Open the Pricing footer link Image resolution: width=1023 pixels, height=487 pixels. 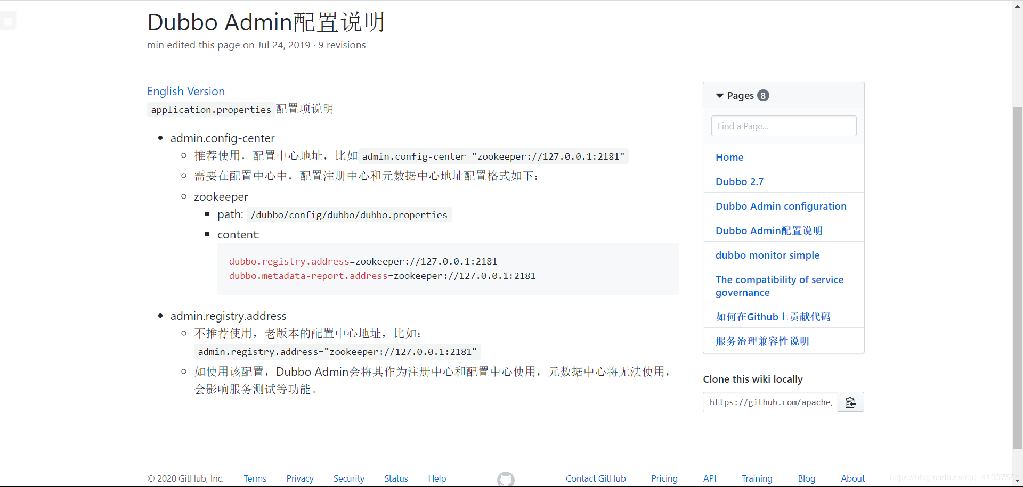click(664, 478)
